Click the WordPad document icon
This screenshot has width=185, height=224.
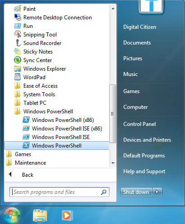tap(18, 77)
